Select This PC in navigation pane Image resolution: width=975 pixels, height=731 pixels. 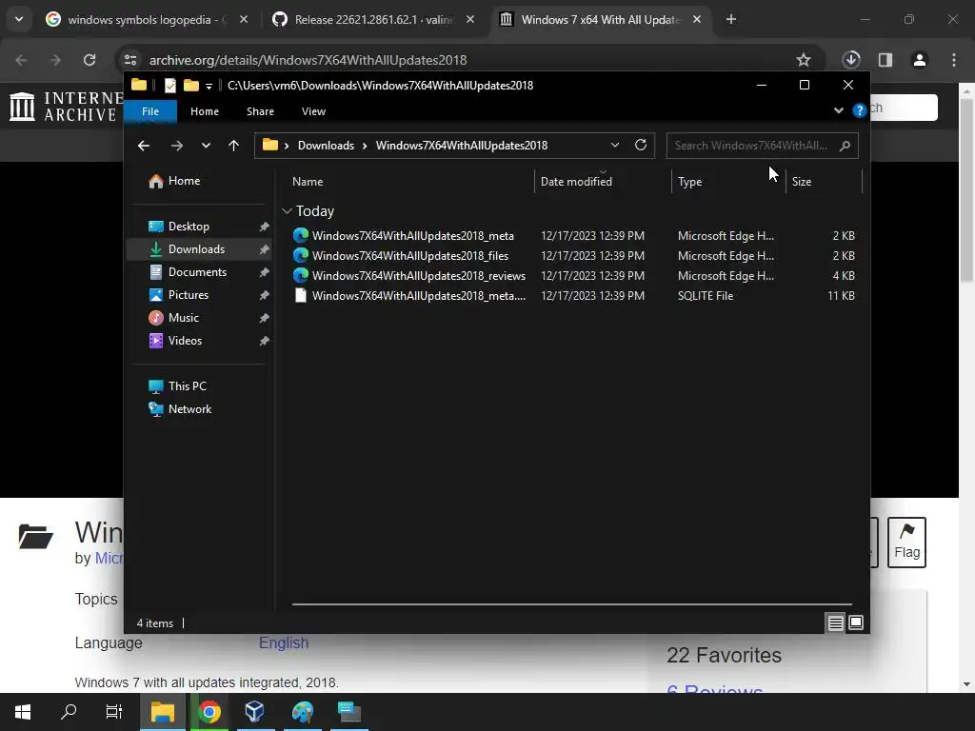pos(187,386)
